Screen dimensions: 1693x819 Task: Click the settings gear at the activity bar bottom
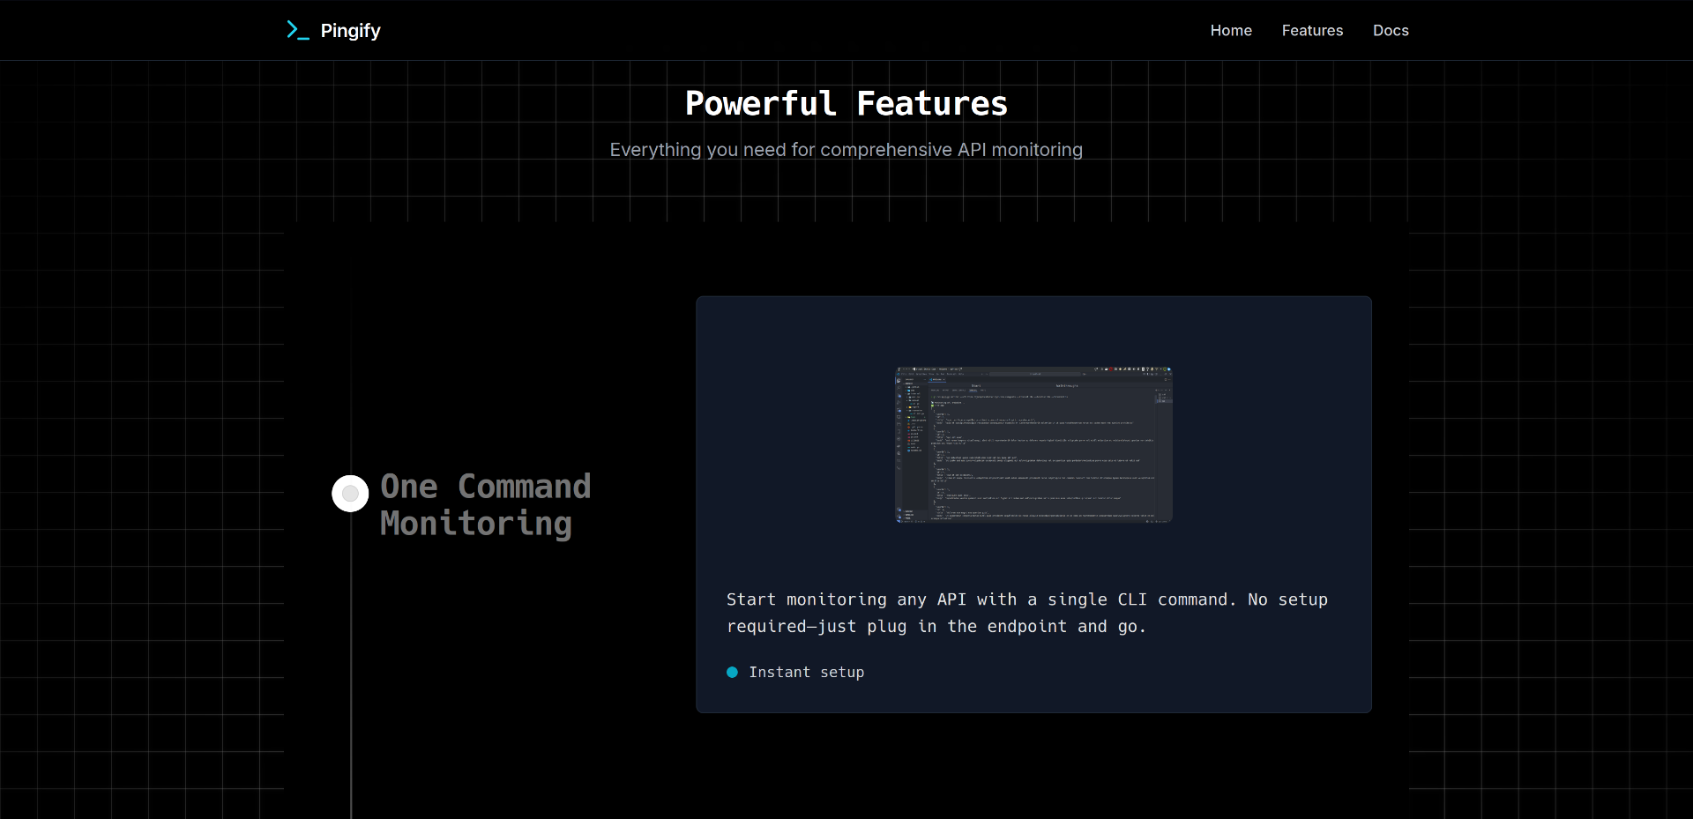point(899,516)
